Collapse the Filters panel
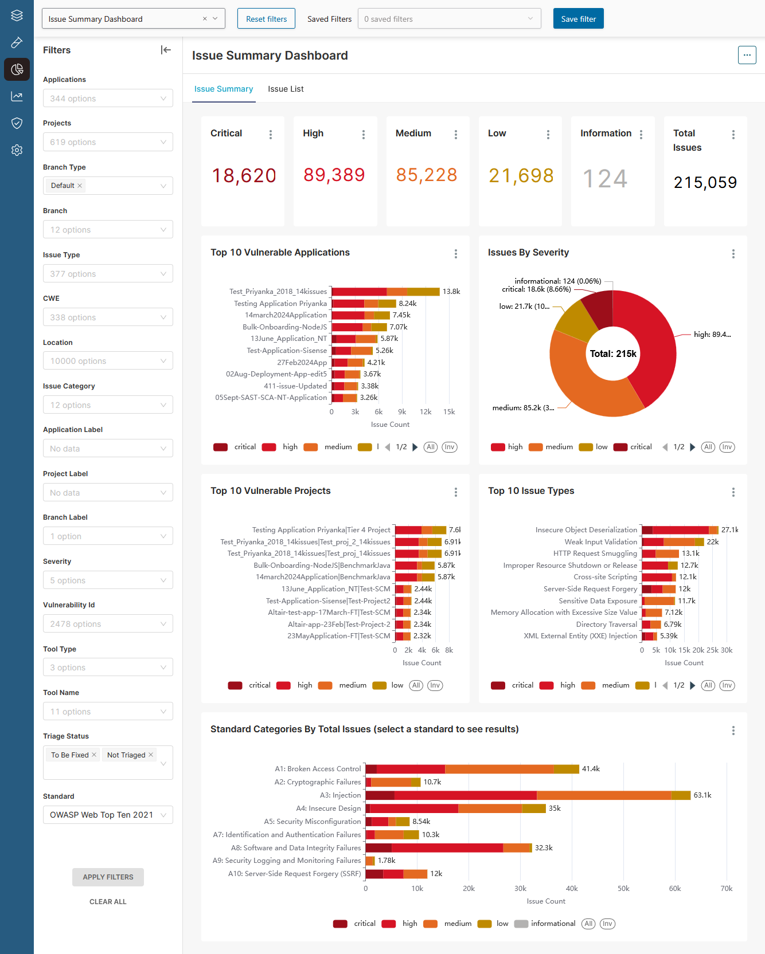 pyautogui.click(x=166, y=50)
